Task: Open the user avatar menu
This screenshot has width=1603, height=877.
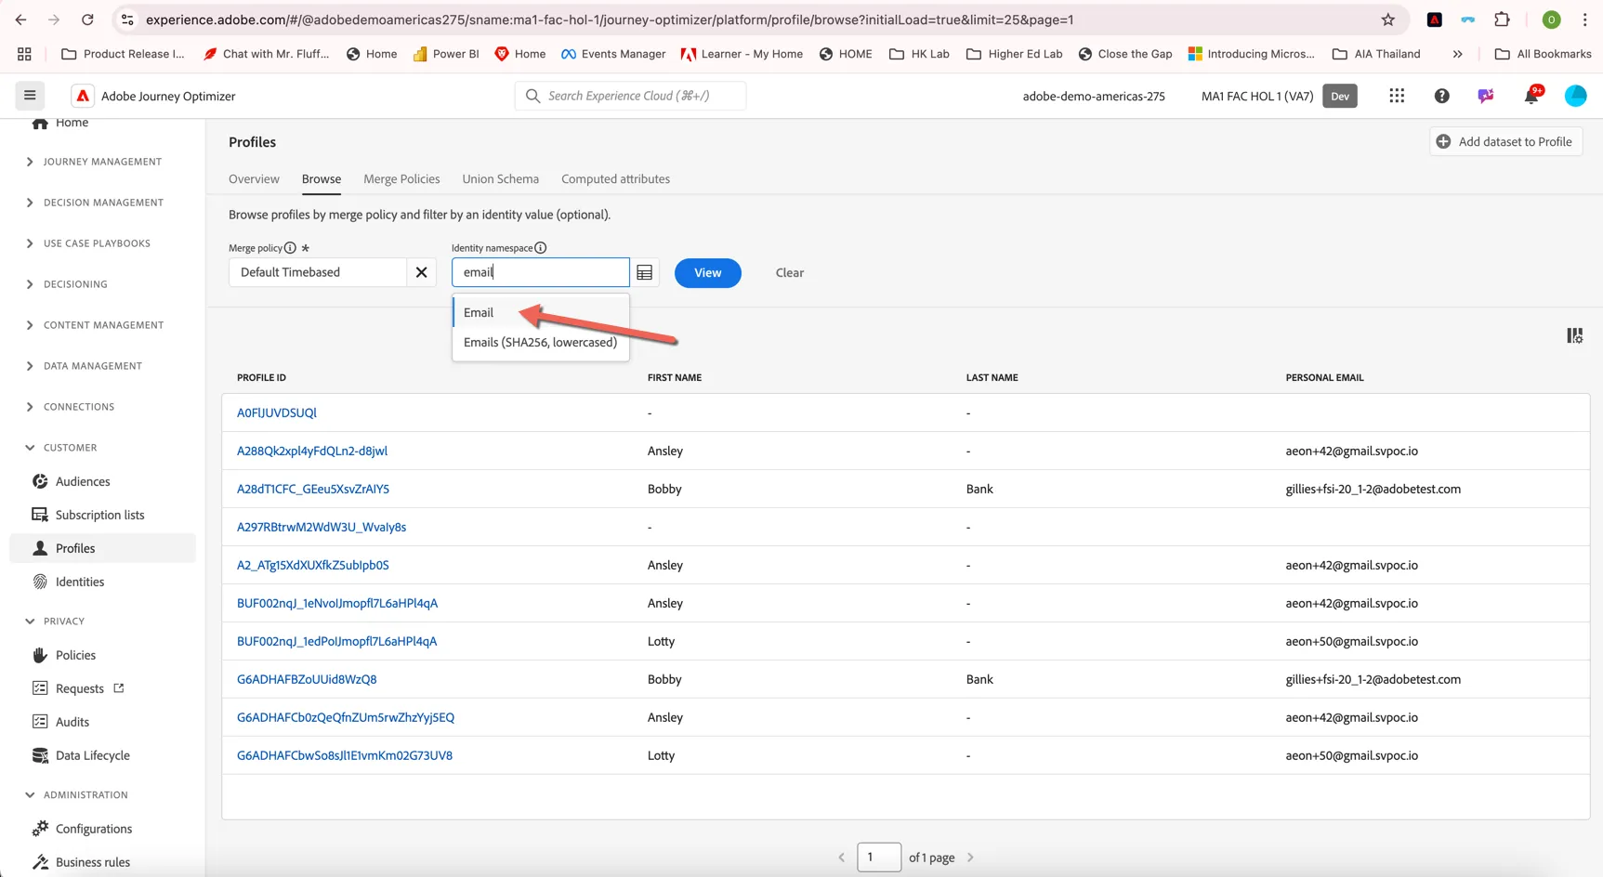Action: pos(1575,96)
